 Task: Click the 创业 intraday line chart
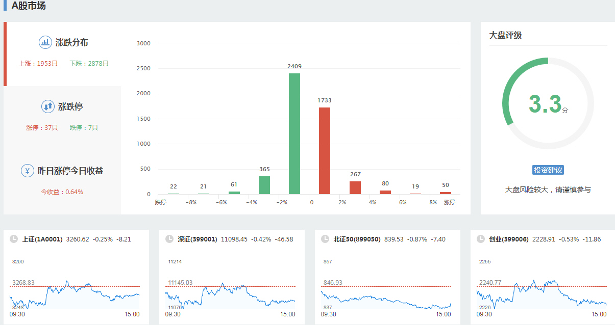point(542,294)
